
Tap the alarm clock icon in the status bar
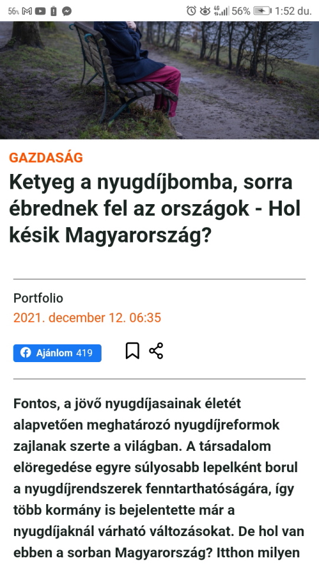click(191, 11)
